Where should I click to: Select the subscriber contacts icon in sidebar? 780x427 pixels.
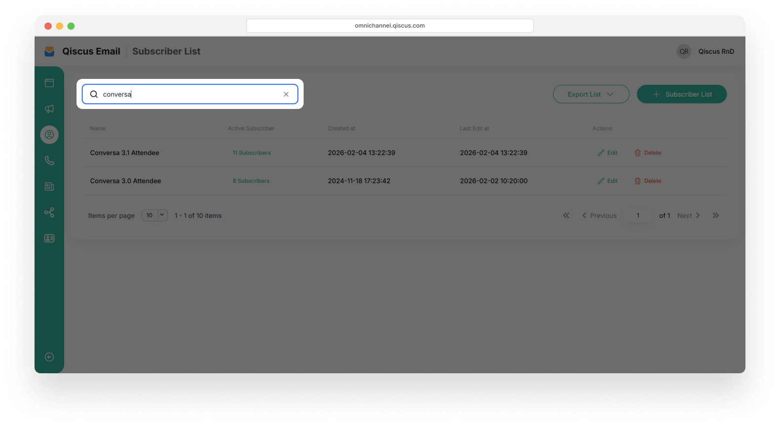pyautogui.click(x=49, y=135)
